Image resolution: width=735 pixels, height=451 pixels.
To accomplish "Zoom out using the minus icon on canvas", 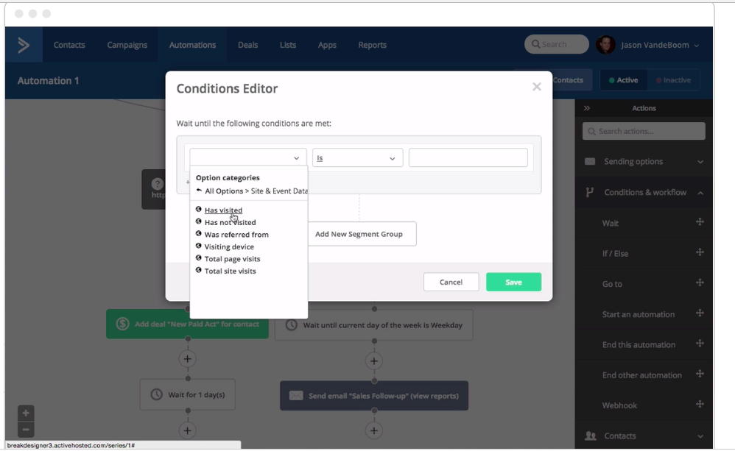I will click(x=26, y=430).
